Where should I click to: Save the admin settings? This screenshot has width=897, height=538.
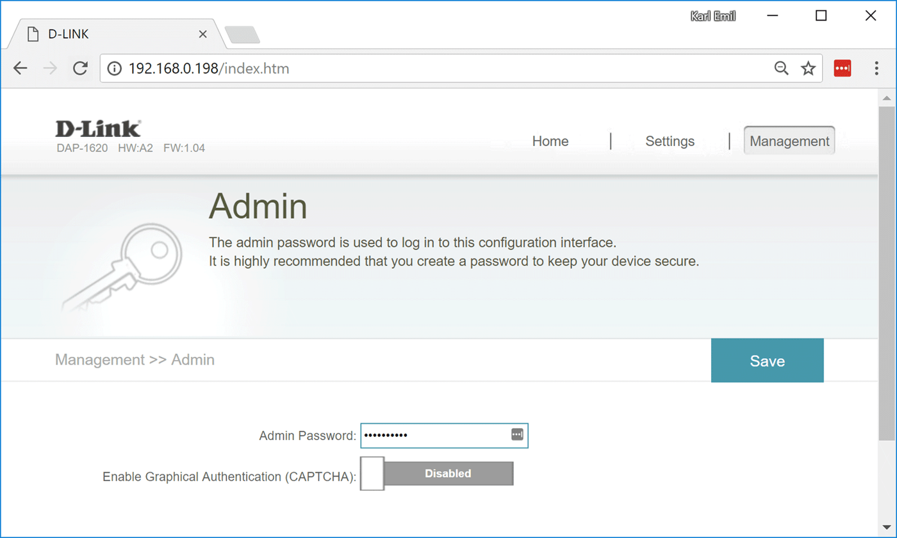767,361
